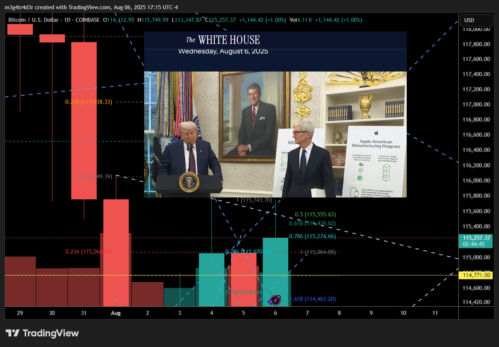Click the high value H115,749.99
The width and height of the screenshot is (499, 347).
point(153,20)
